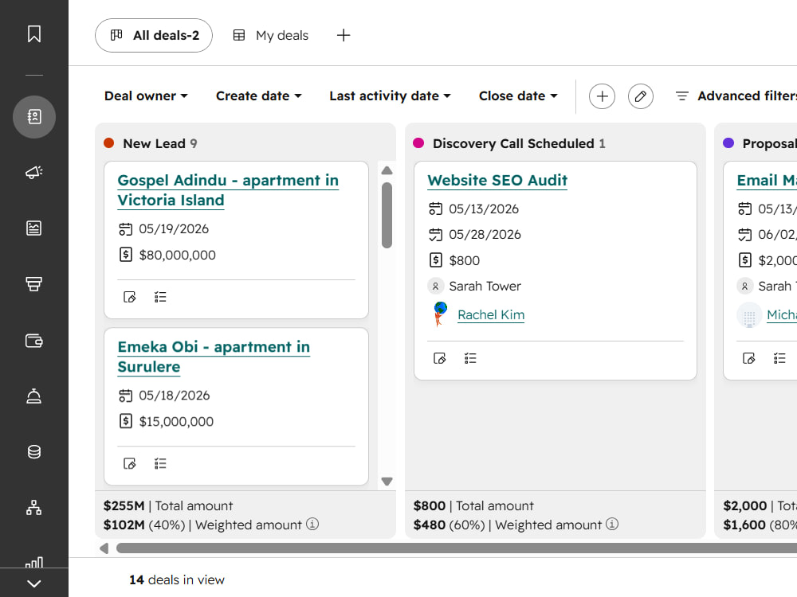Switch to the All deals-2 tab
Screen dimensions: 797x597
click(x=154, y=36)
